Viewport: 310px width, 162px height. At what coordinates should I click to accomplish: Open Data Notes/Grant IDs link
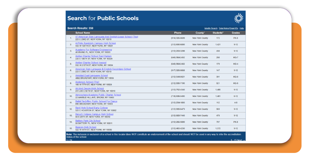pos(228,28)
